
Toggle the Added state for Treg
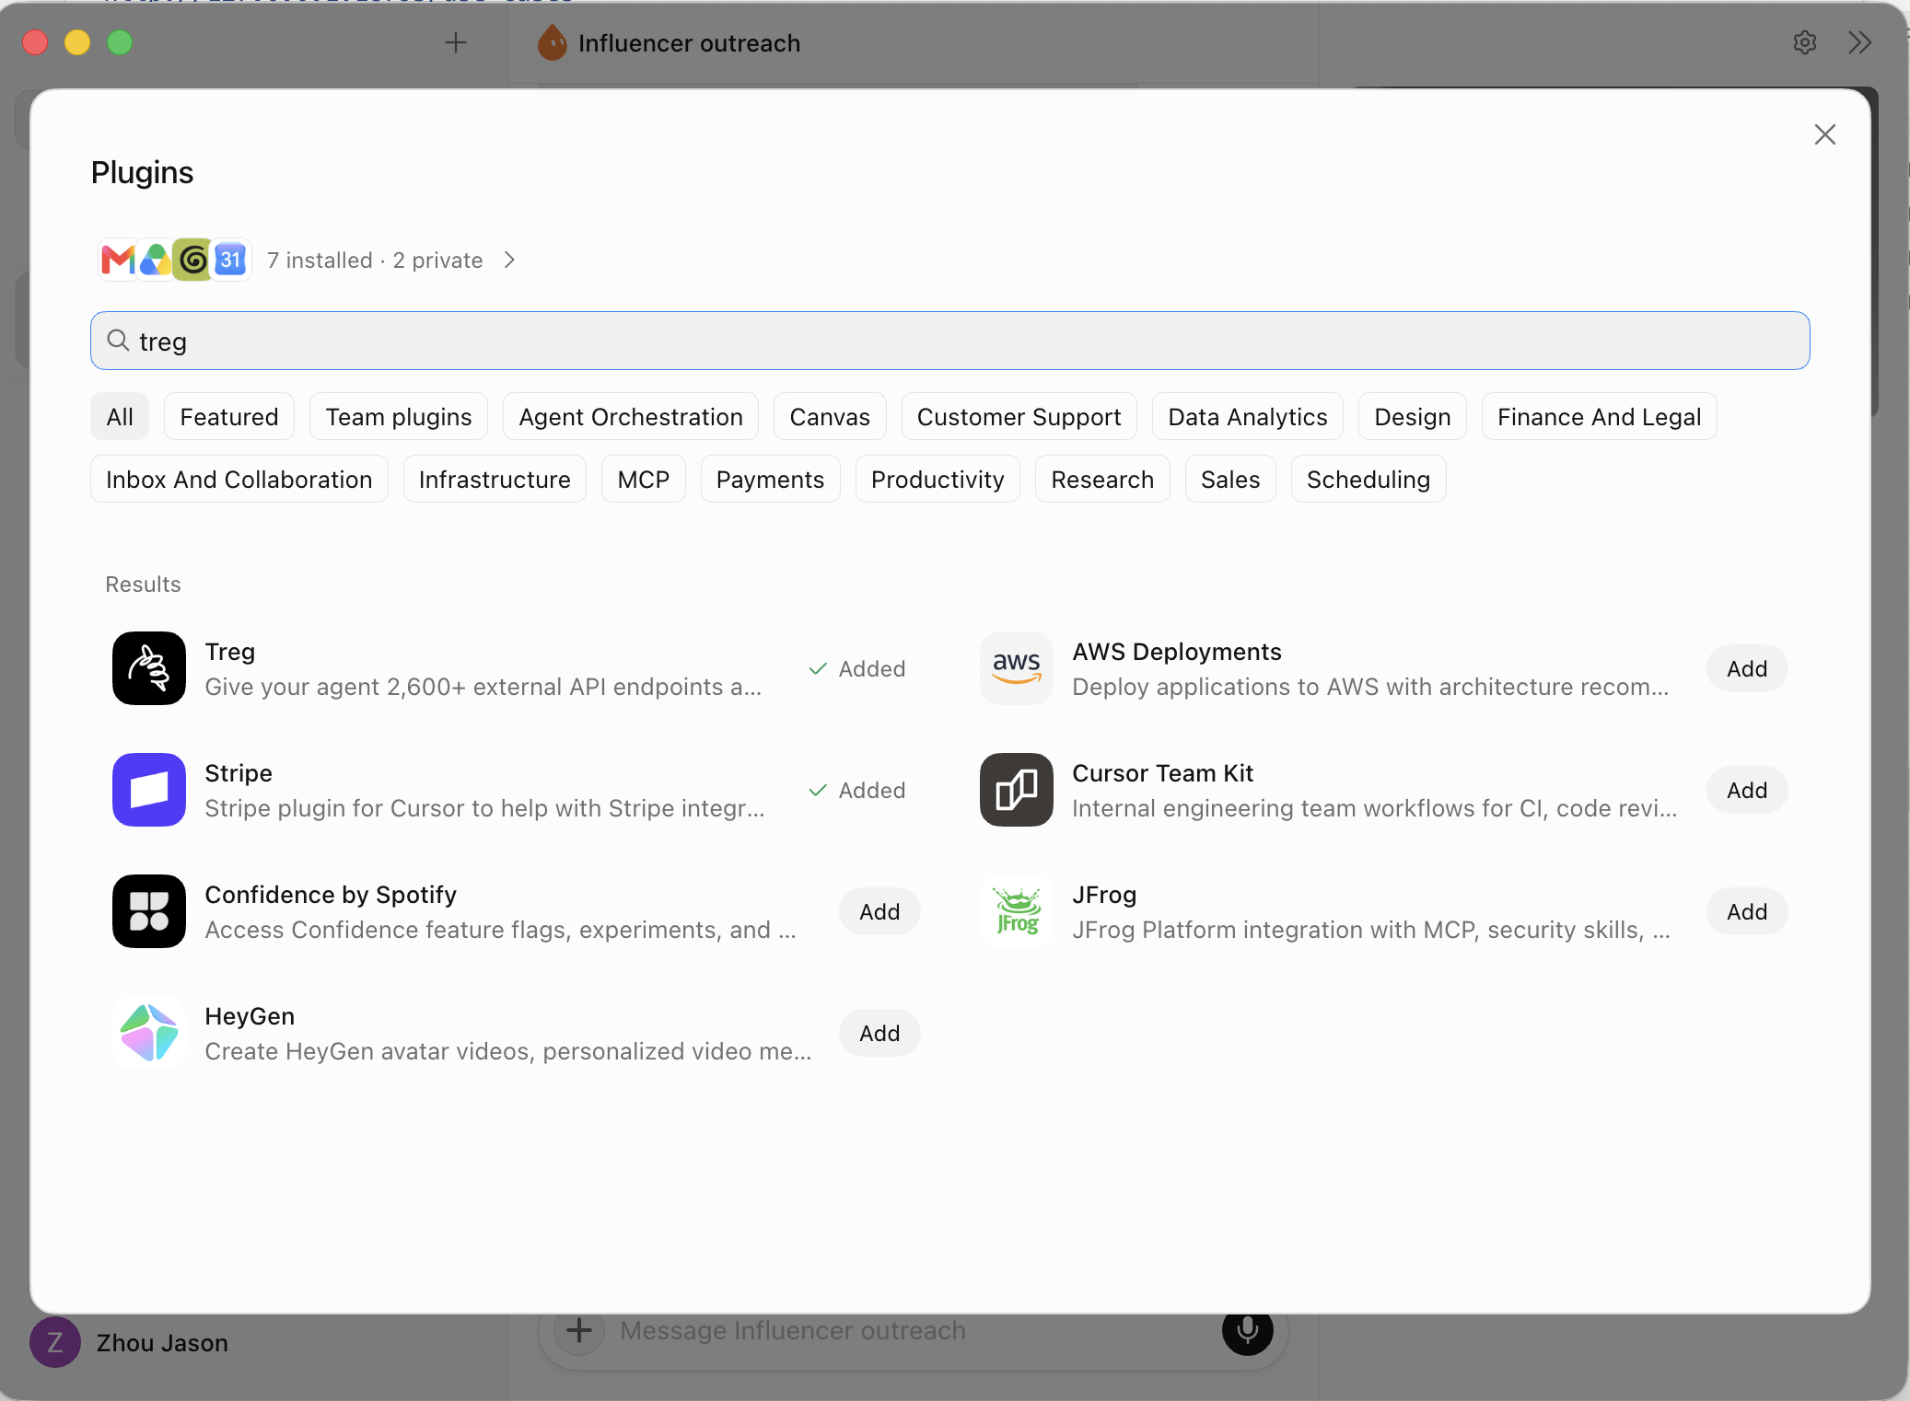click(x=857, y=669)
